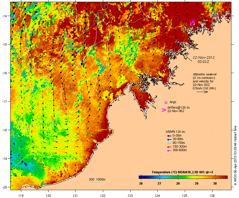The width and height of the screenshot is (239, 198).
Task: Select the cyan 80-150m arrow in legend
Action: (x=169, y=143)
